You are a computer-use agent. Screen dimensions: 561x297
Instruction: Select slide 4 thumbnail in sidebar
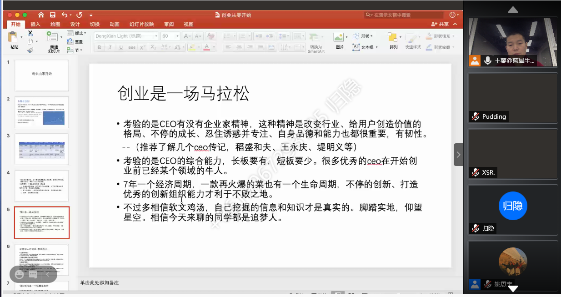pos(42,186)
